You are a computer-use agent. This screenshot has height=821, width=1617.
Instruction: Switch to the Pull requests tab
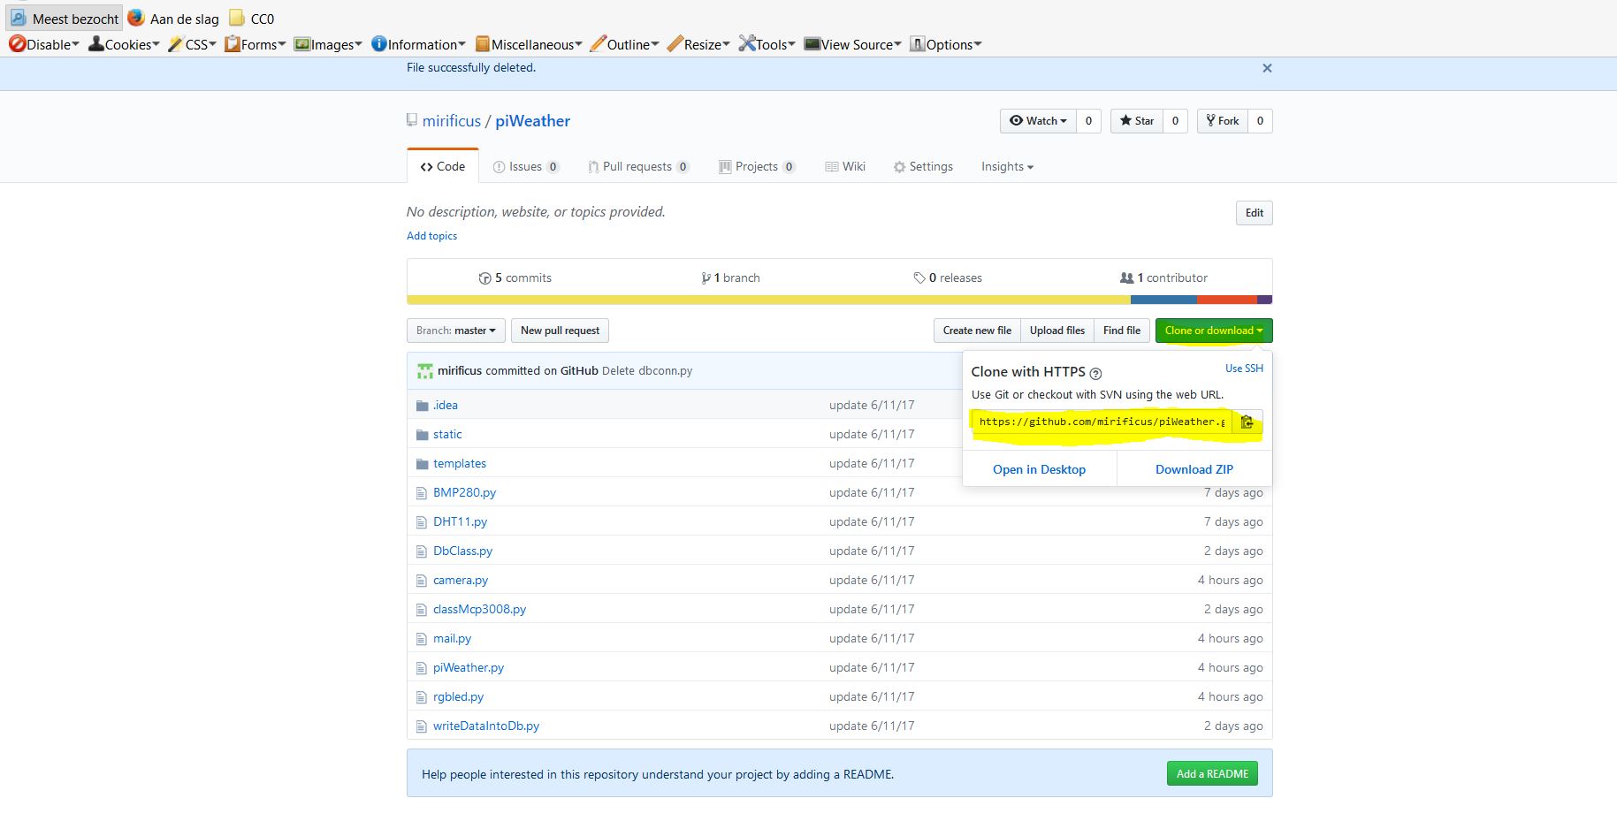(637, 166)
